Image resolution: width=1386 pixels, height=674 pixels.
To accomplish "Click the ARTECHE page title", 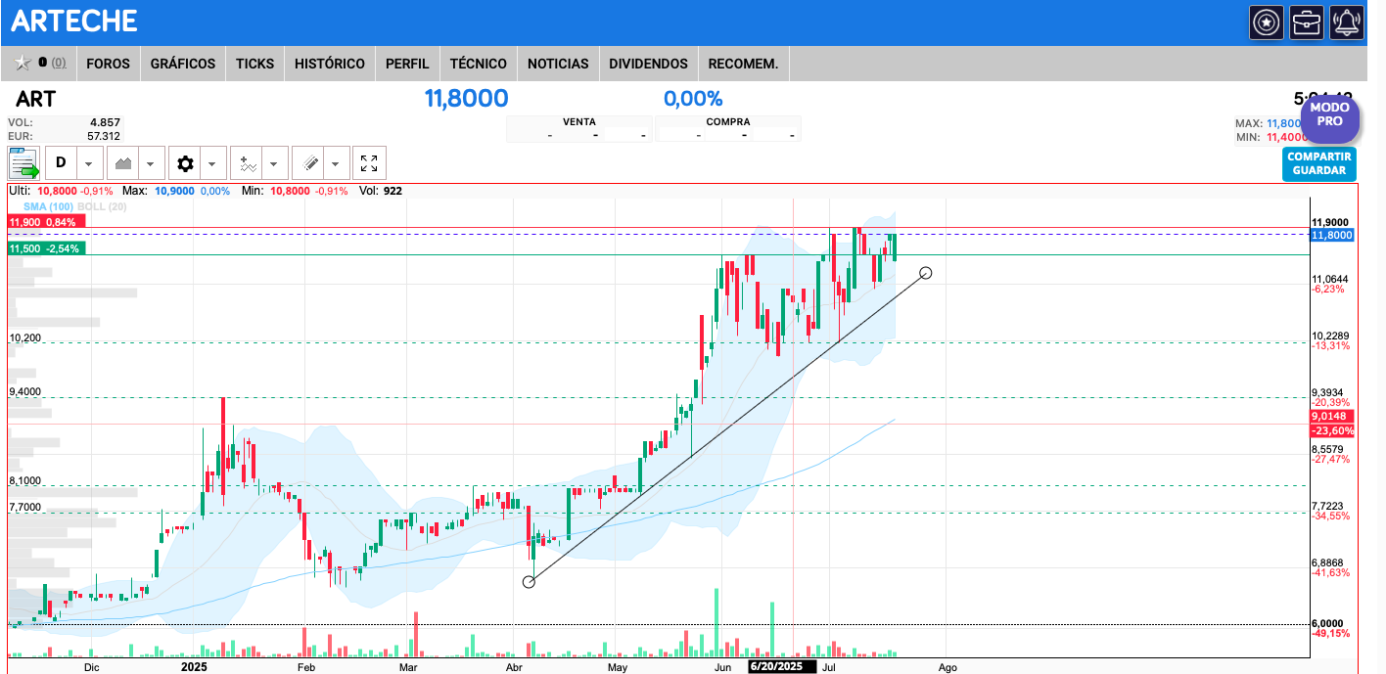I will point(74,21).
